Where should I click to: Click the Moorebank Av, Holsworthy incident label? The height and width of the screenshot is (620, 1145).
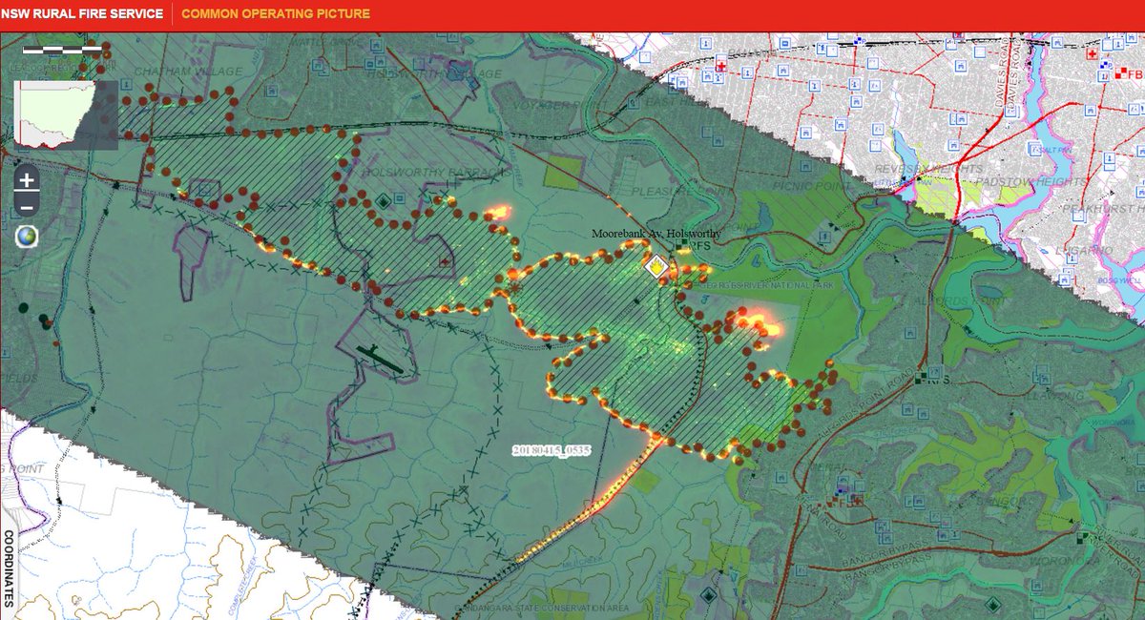656,234
